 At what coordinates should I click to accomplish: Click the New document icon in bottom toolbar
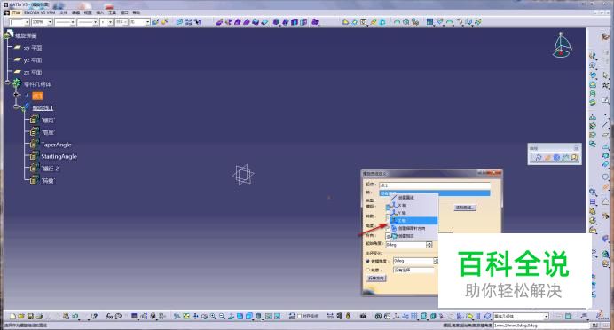[x=12, y=316]
